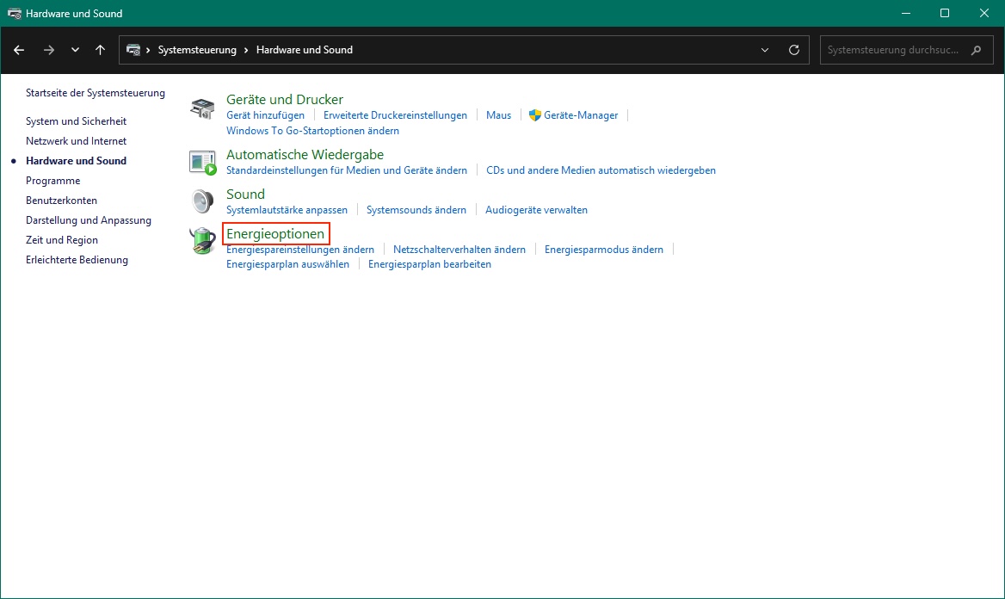Click into the Systemsteuerung search field
Screen dimensions: 1005x599
893,50
